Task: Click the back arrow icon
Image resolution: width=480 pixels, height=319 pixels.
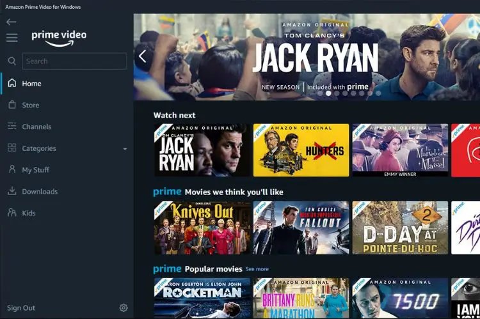Action: click(x=12, y=22)
